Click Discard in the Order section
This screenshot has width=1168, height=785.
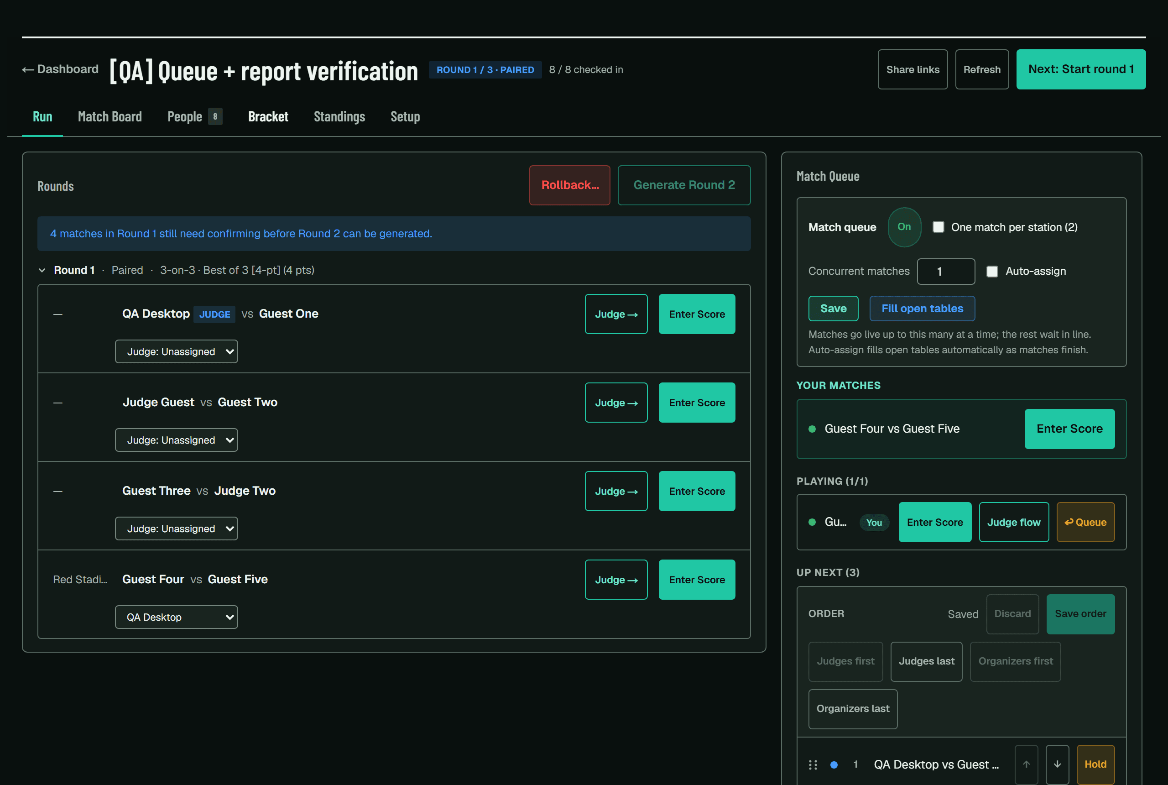tap(1012, 614)
